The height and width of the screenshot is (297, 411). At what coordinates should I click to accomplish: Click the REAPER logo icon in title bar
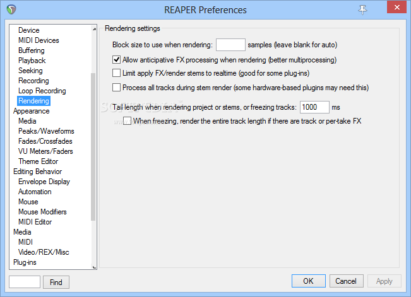tap(11, 9)
